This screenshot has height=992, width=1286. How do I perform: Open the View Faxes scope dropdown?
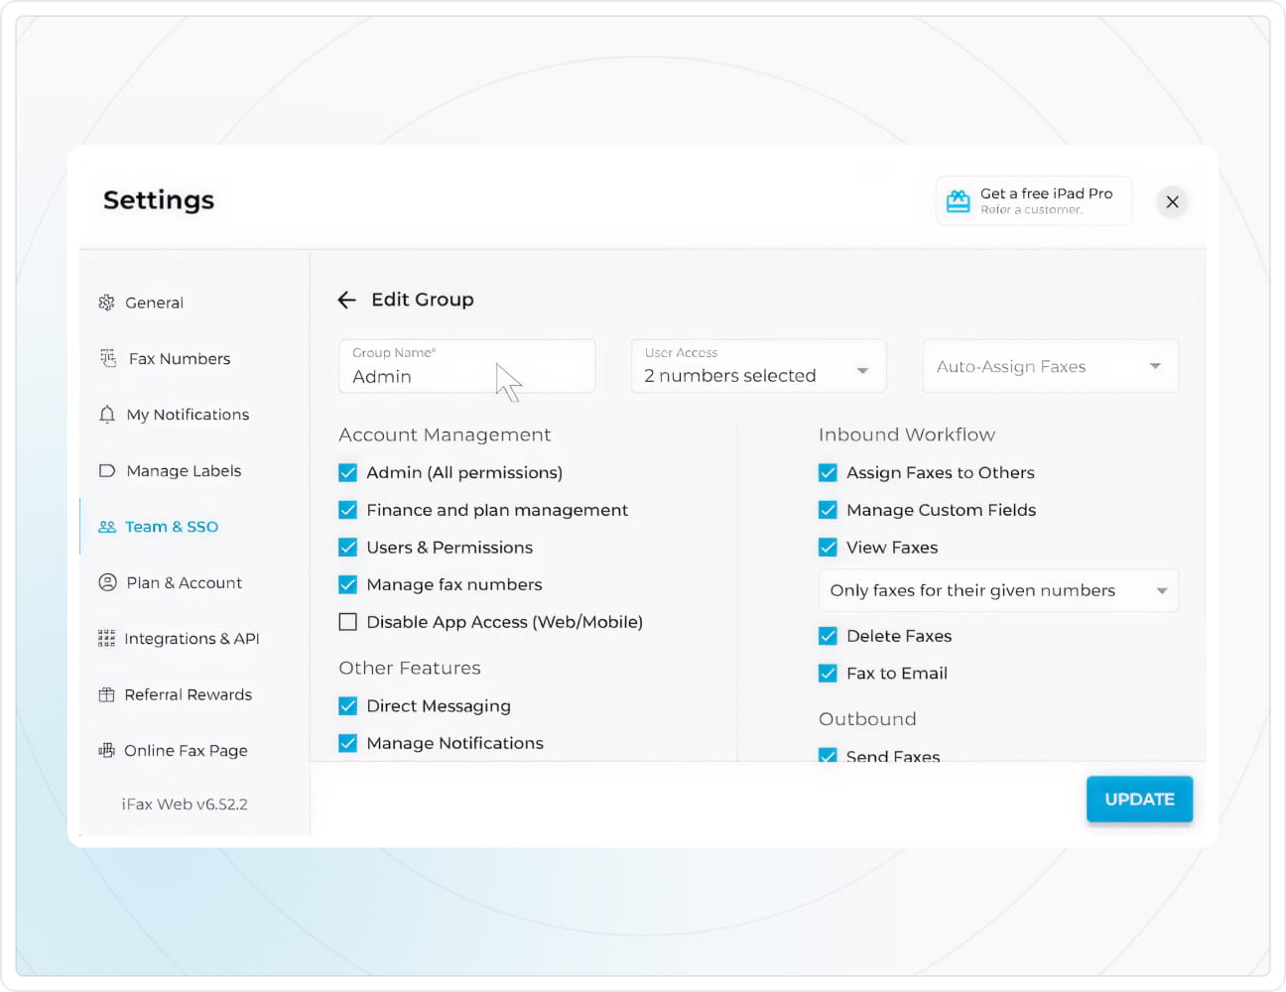[997, 591]
